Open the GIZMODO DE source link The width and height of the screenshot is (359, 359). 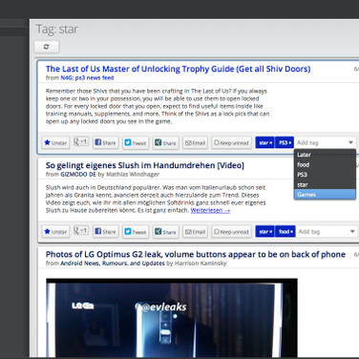78,175
